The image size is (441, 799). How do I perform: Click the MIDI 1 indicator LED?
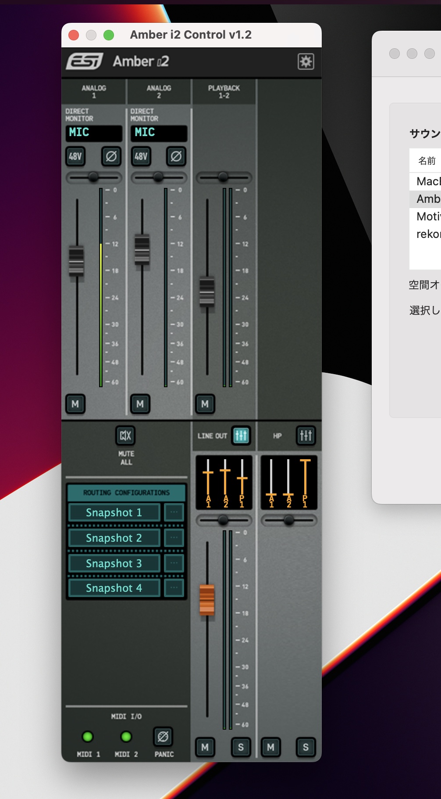88,737
